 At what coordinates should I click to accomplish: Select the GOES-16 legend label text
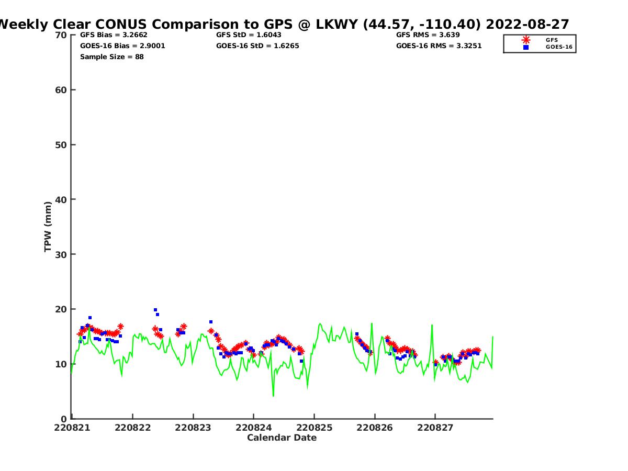tap(559, 47)
